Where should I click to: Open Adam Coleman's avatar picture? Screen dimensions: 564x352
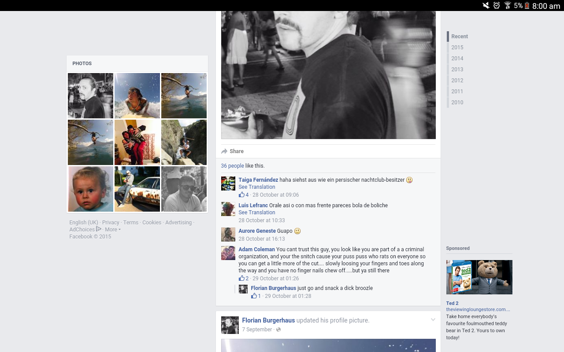tap(228, 253)
